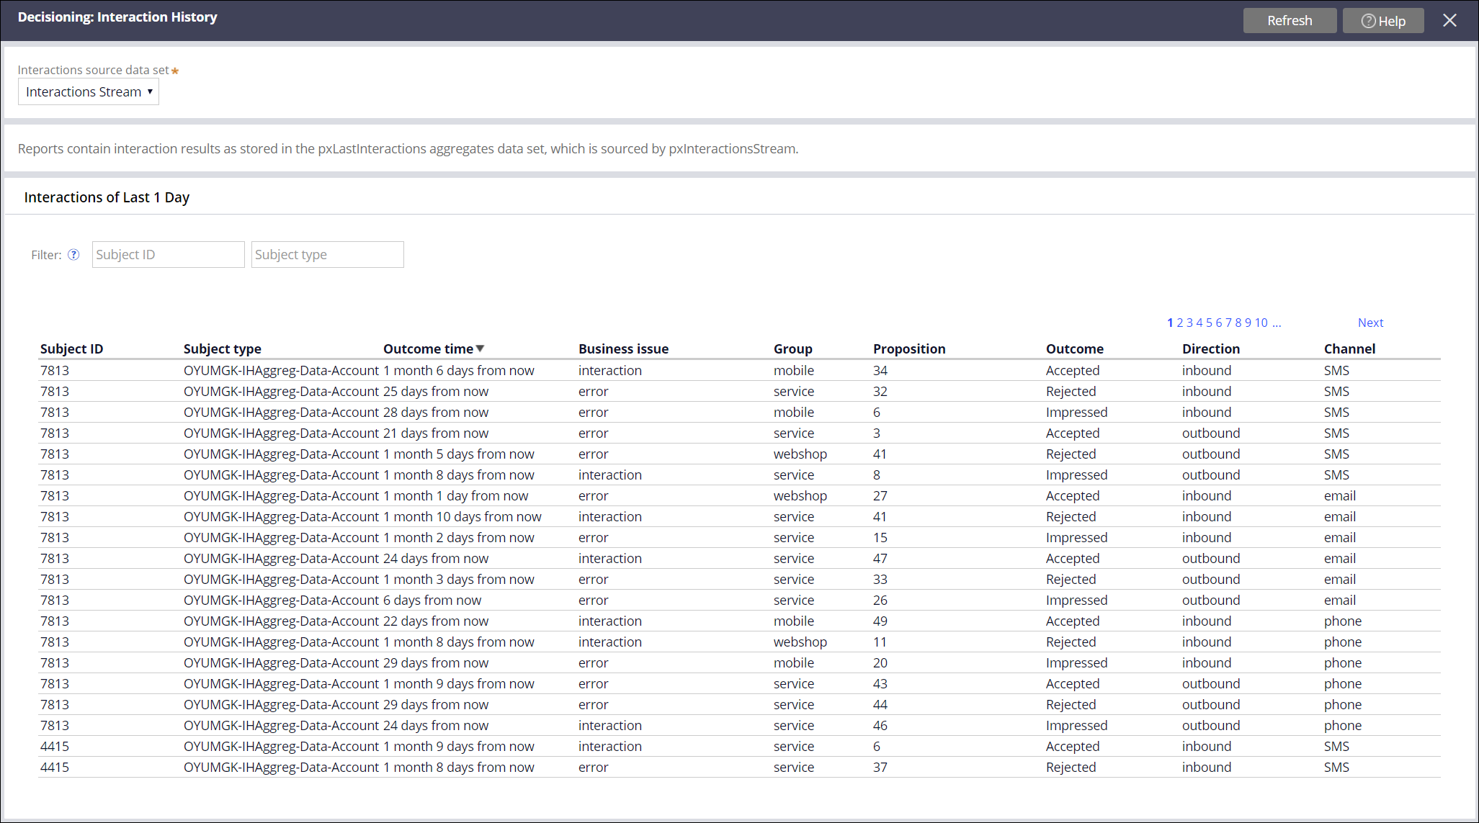
Task: Click the ellipsis for more pages
Action: coord(1277,323)
